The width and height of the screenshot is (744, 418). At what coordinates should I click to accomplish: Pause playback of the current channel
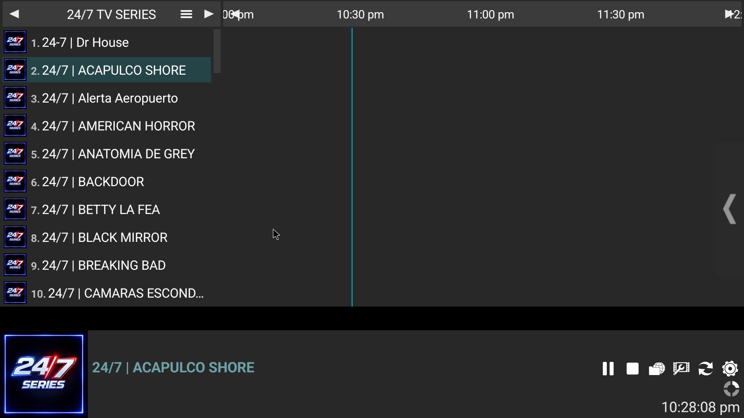coord(608,368)
